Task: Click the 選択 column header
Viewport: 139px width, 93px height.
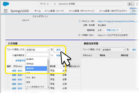Action: pos(9,66)
